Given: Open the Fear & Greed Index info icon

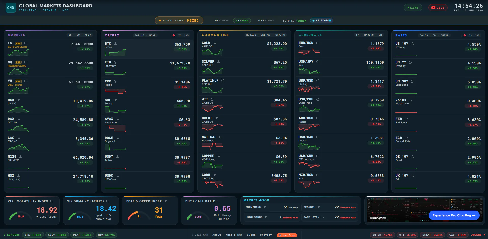Looking at the screenshot, I should (x=165, y=201).
